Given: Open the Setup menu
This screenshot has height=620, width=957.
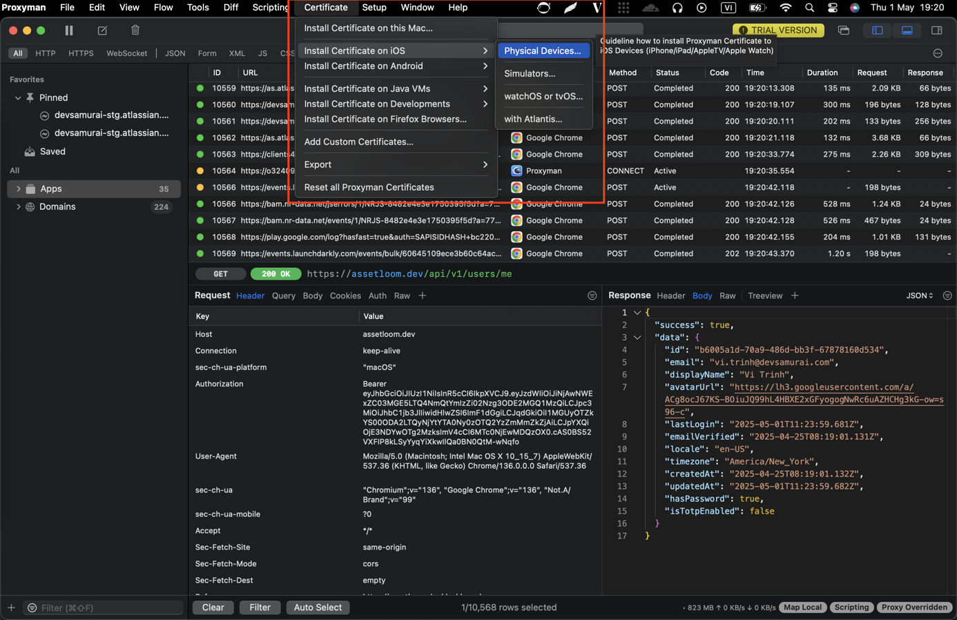Looking at the screenshot, I should coord(374,8).
